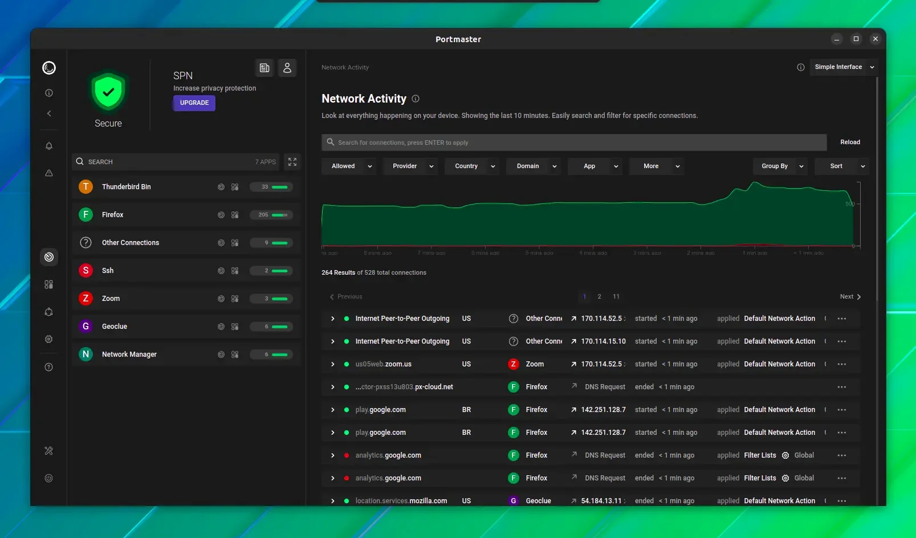The width and height of the screenshot is (916, 538).
Task: Click the connection search input field
Action: coord(574,142)
